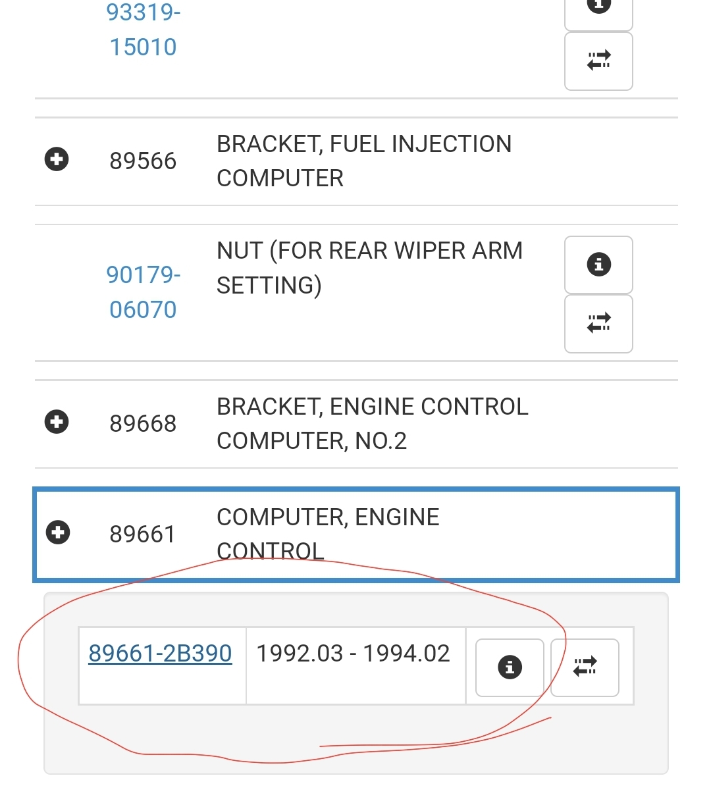This screenshot has width=711, height=805.
Task: Open part link 90179-06070
Action: click(x=143, y=292)
